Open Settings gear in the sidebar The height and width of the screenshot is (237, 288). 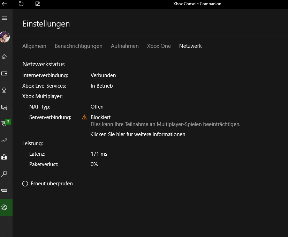pos(4,207)
